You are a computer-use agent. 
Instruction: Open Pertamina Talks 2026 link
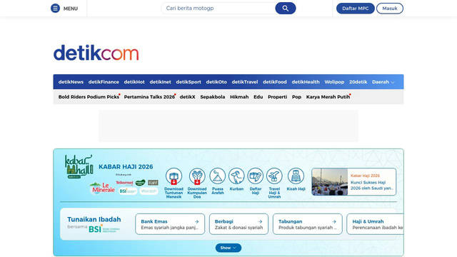click(x=149, y=97)
